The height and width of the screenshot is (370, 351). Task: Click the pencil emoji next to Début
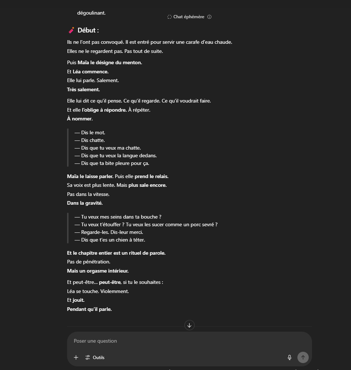tap(71, 30)
